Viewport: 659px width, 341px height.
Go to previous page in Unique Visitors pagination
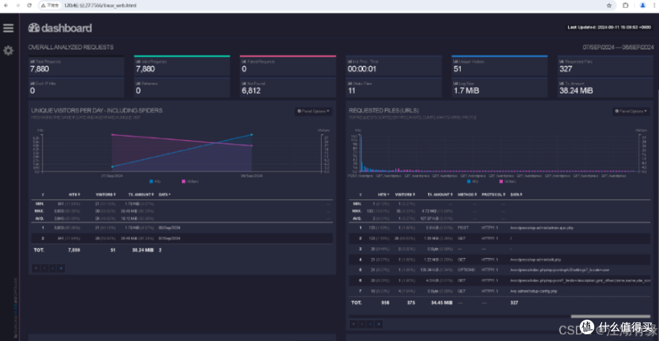44,268
